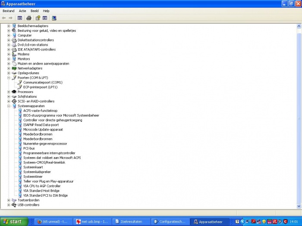
Task: Select VIA CPU to AGP Controller
Action: (x=42, y=186)
